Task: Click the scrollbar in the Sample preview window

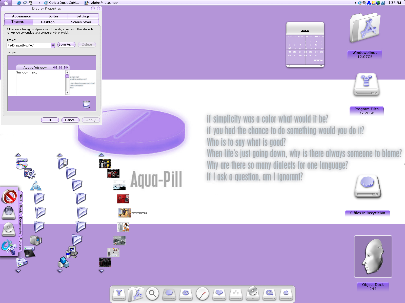Action: pyautogui.click(x=67, y=82)
